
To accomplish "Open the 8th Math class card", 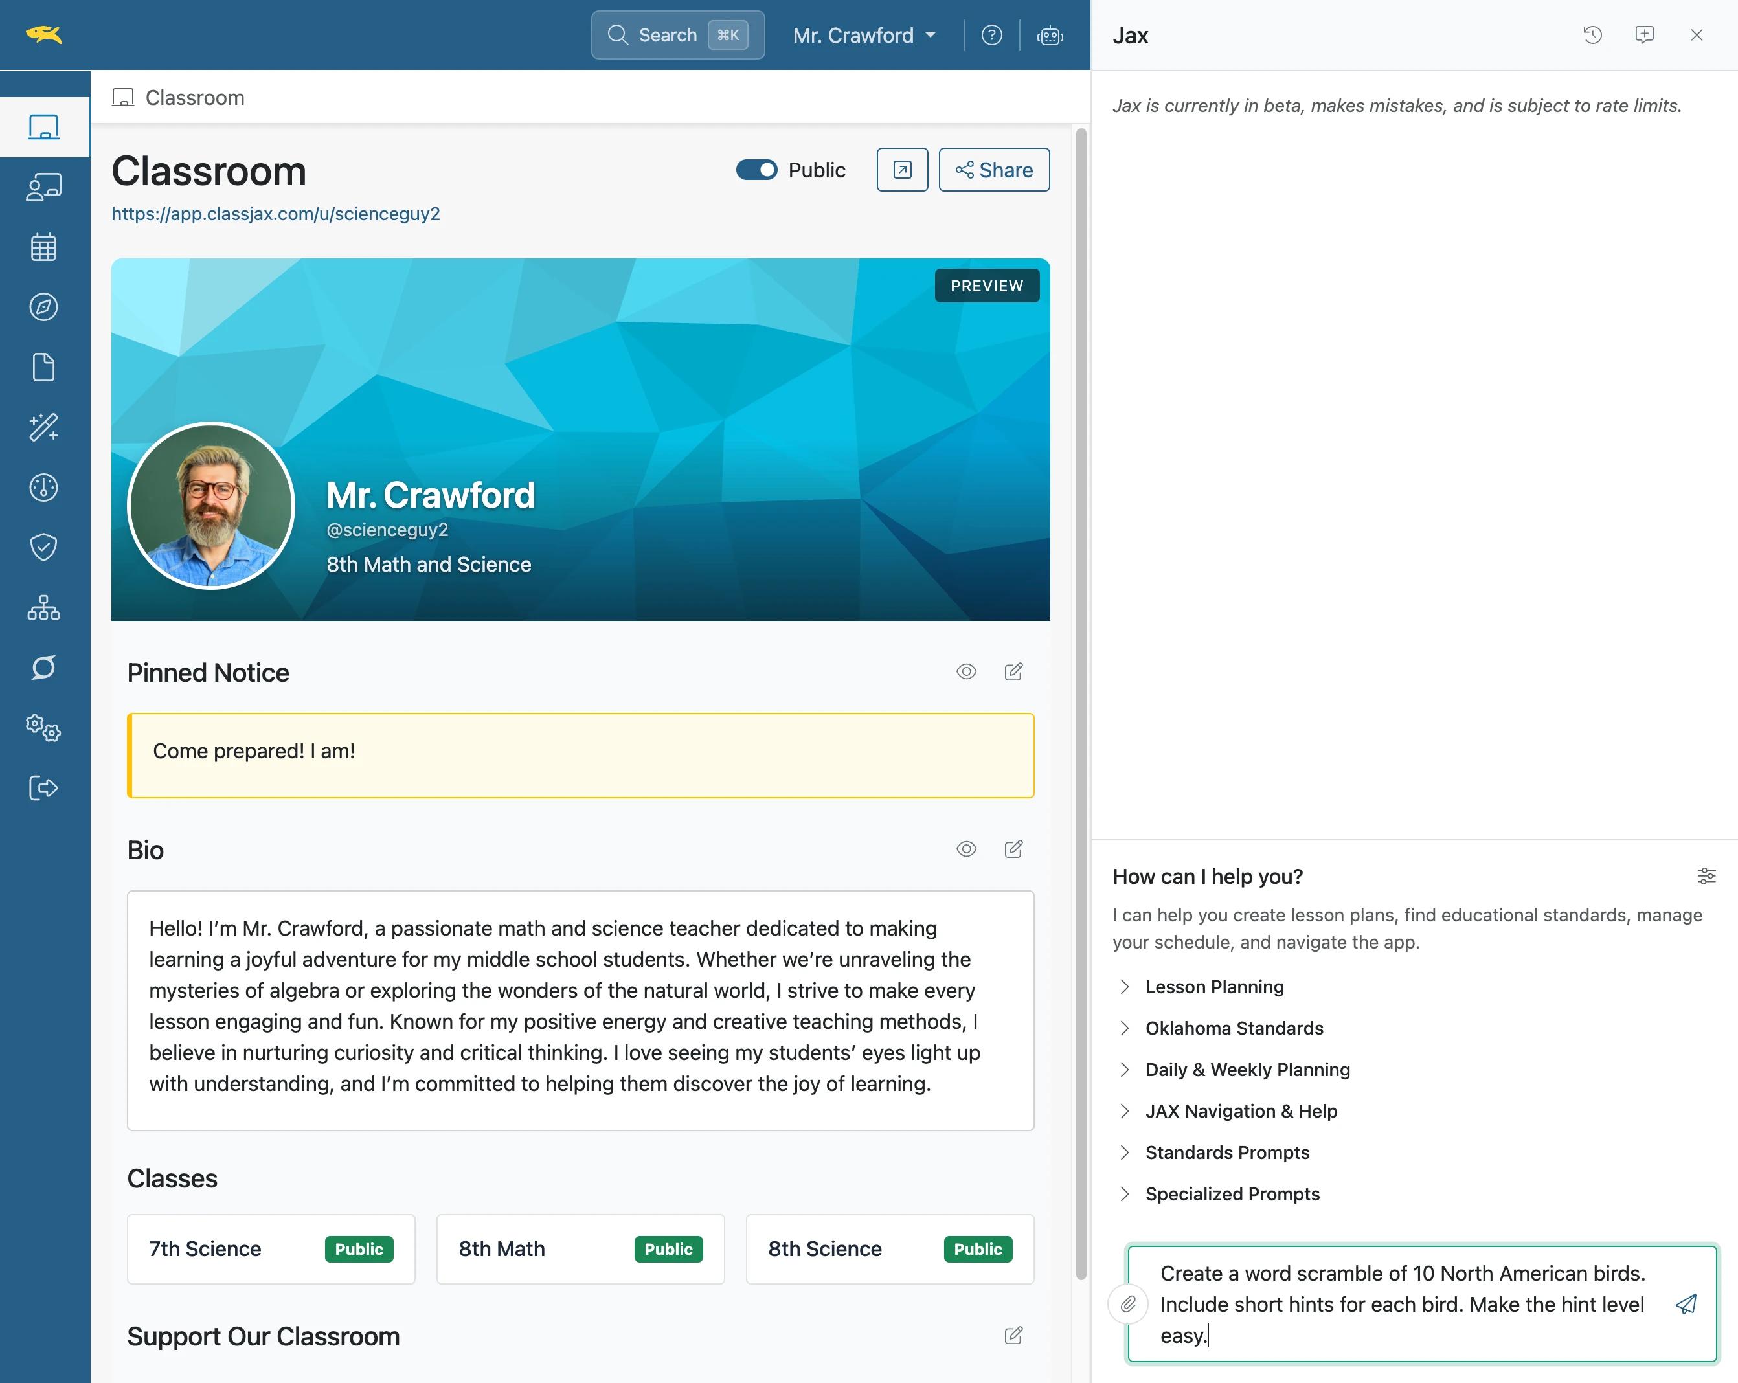I will 580,1249.
